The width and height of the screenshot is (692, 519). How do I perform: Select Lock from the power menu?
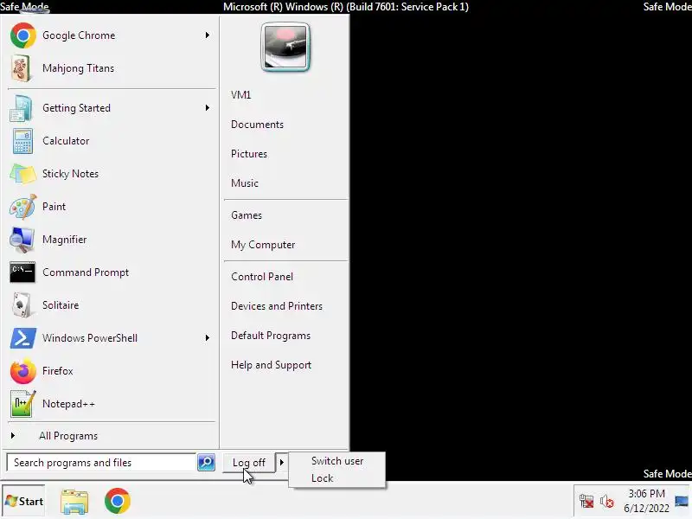click(322, 478)
